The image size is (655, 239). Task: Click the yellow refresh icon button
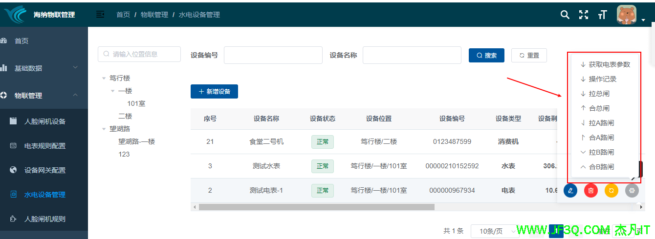pyautogui.click(x=611, y=191)
